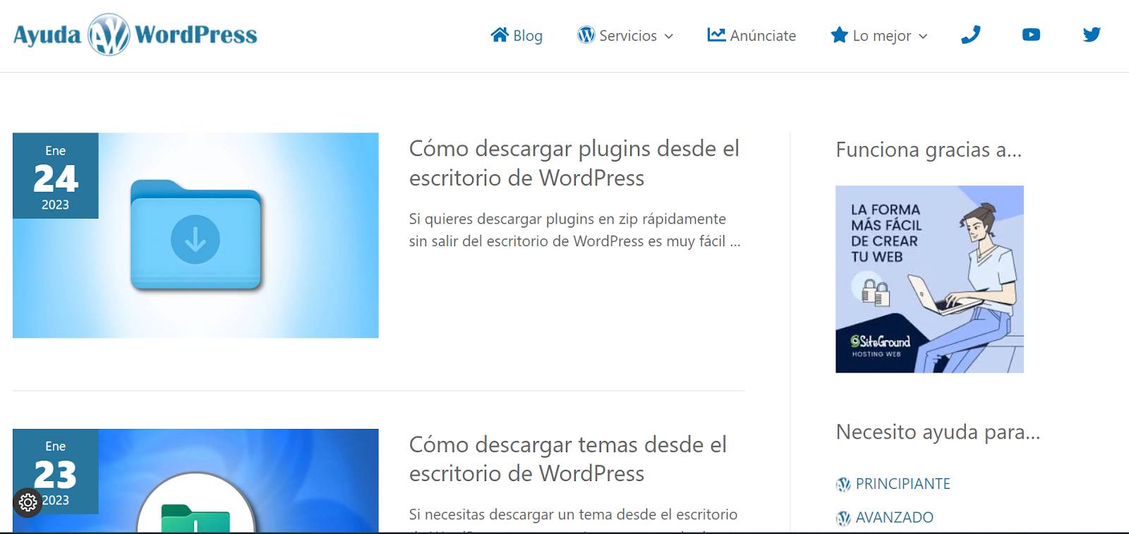Click the Ene 23 2023 date badge

55,471
